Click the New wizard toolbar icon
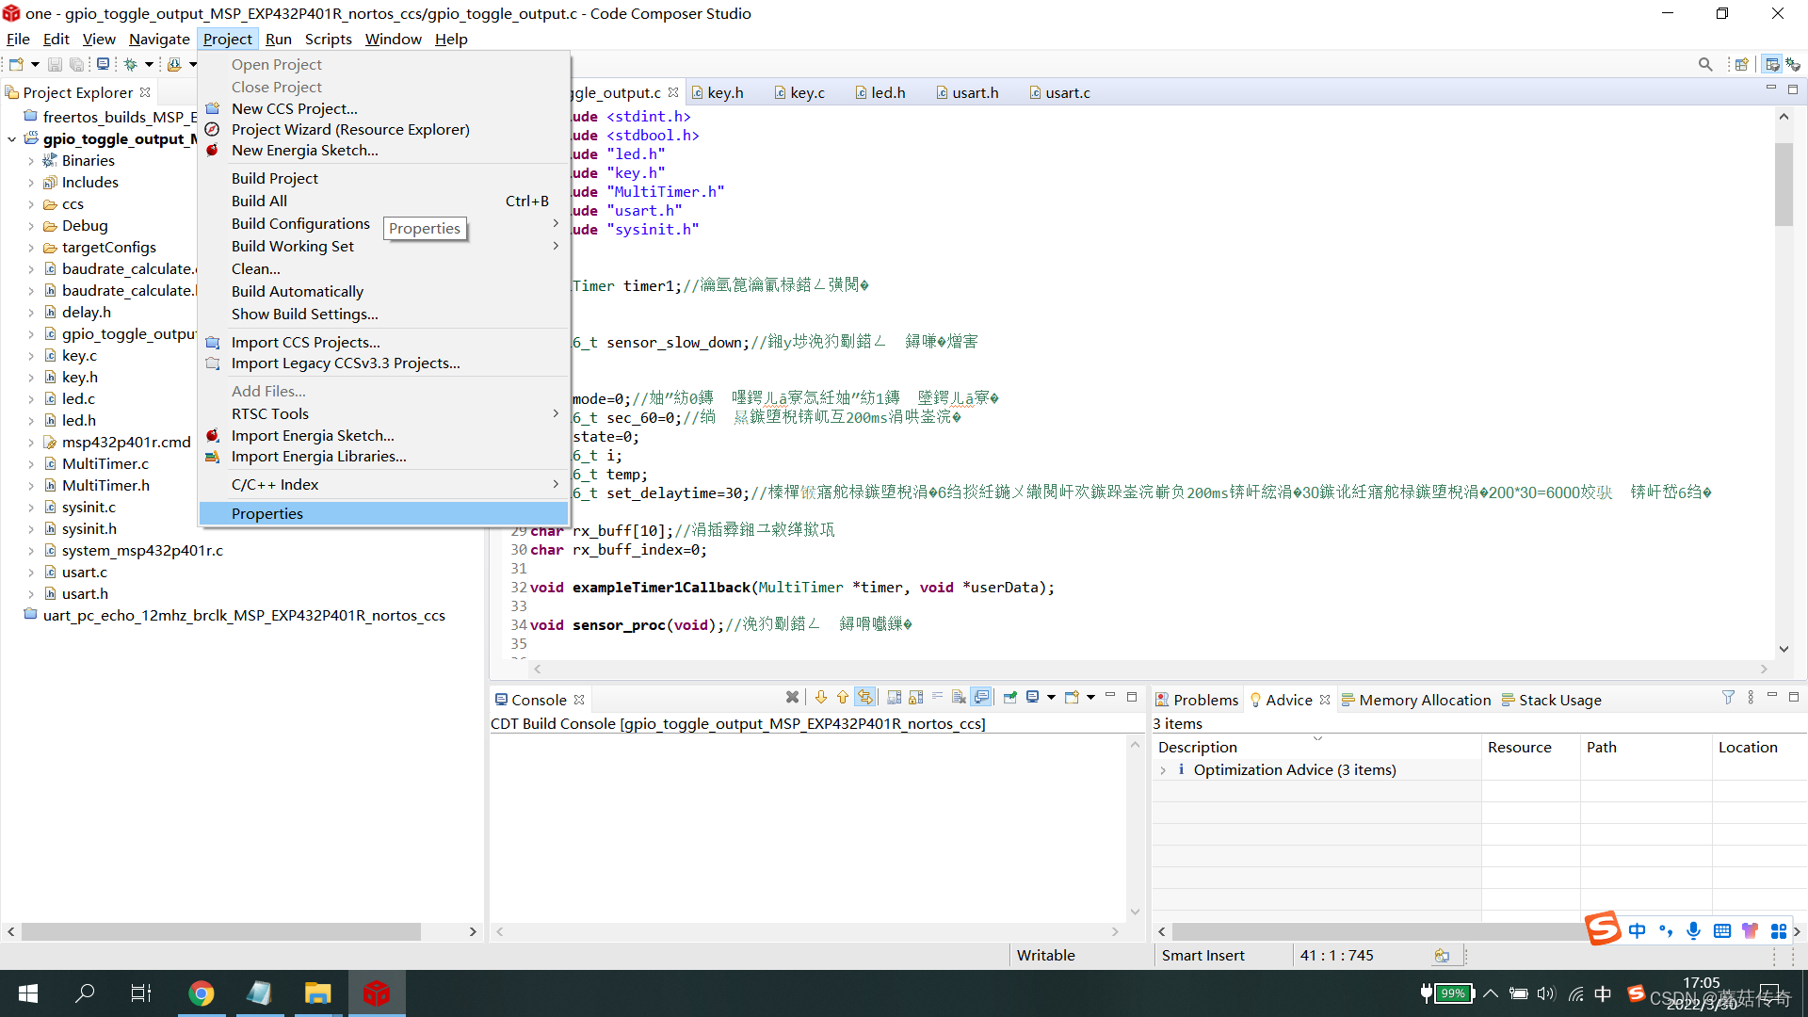This screenshot has height=1017, width=1808. click(x=16, y=64)
